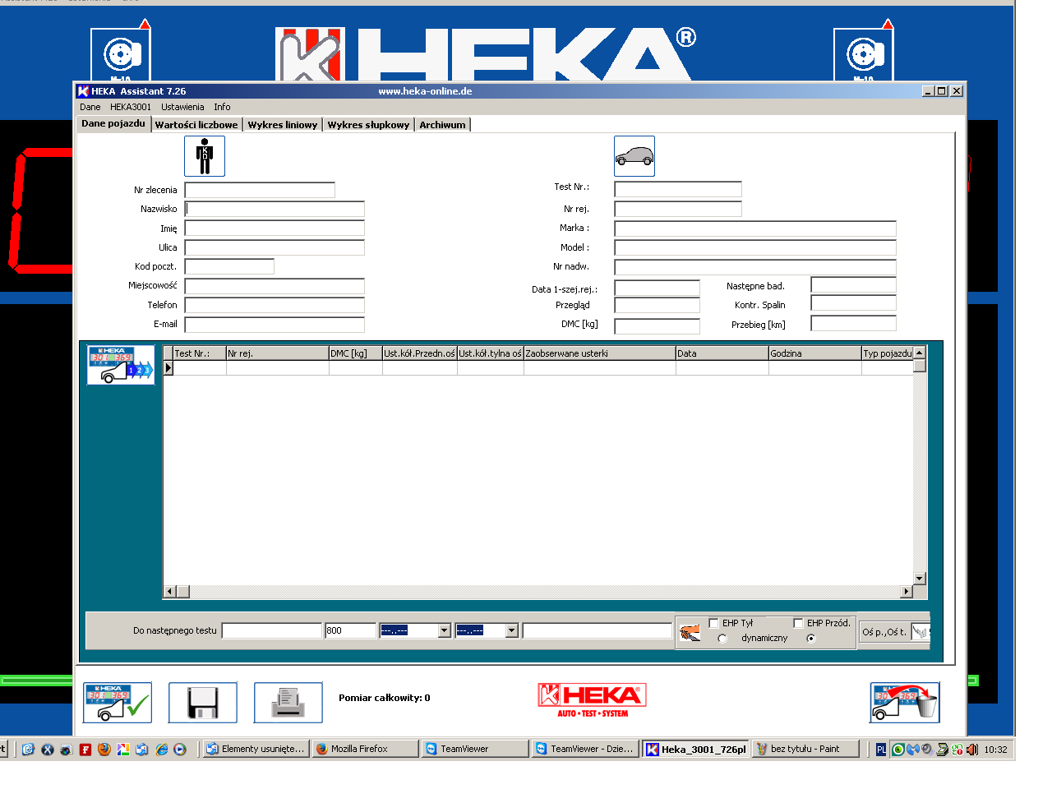Click the field containing 800
Screen dimensions: 1052x789
pos(350,630)
